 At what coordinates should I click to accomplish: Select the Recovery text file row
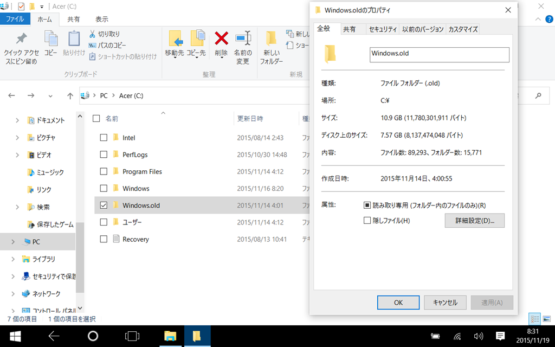pyautogui.click(x=202, y=239)
